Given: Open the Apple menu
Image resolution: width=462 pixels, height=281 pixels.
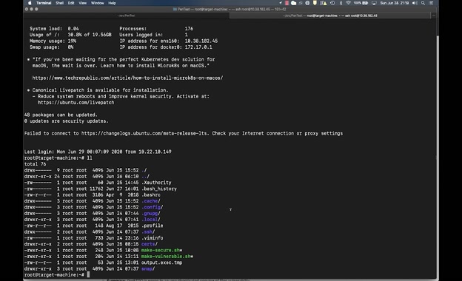Looking at the screenshot, I should point(30,3).
